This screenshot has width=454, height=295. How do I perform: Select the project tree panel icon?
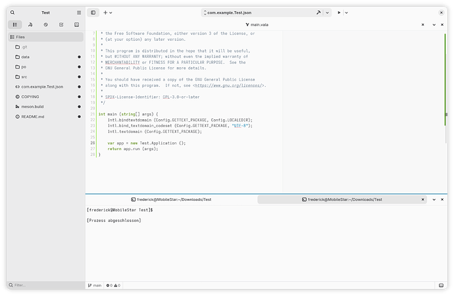[14, 24]
